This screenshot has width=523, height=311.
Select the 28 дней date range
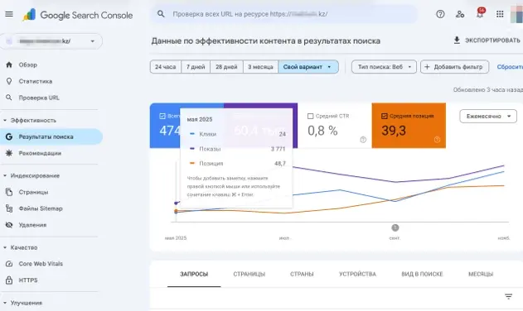pos(226,67)
